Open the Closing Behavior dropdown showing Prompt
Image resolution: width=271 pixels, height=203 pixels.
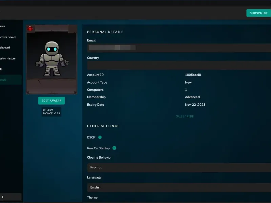coord(179,167)
